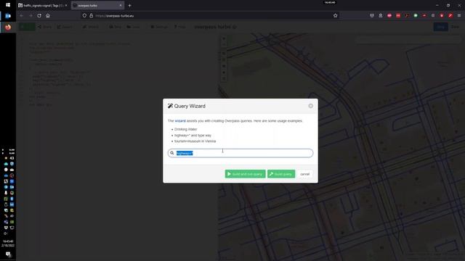Click the wizard search text field
The height and width of the screenshot is (261, 465).
(240, 153)
